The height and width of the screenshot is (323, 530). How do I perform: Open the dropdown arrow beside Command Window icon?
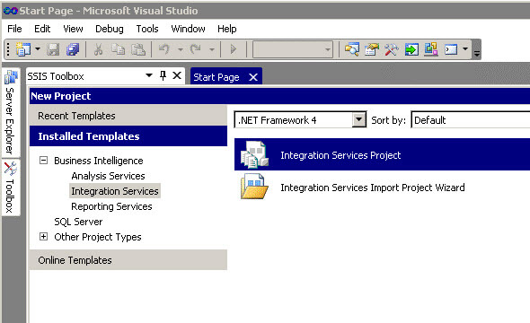coord(465,49)
